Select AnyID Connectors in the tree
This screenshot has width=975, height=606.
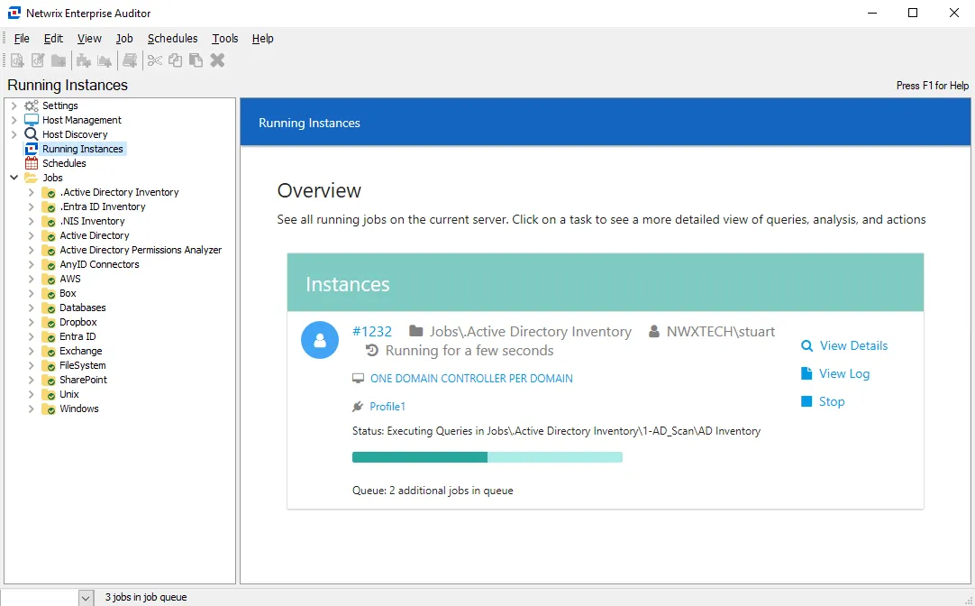[99, 264]
